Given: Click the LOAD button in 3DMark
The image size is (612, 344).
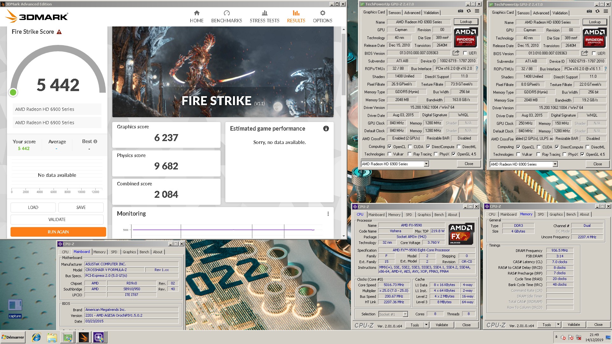Looking at the screenshot, I should [33, 207].
